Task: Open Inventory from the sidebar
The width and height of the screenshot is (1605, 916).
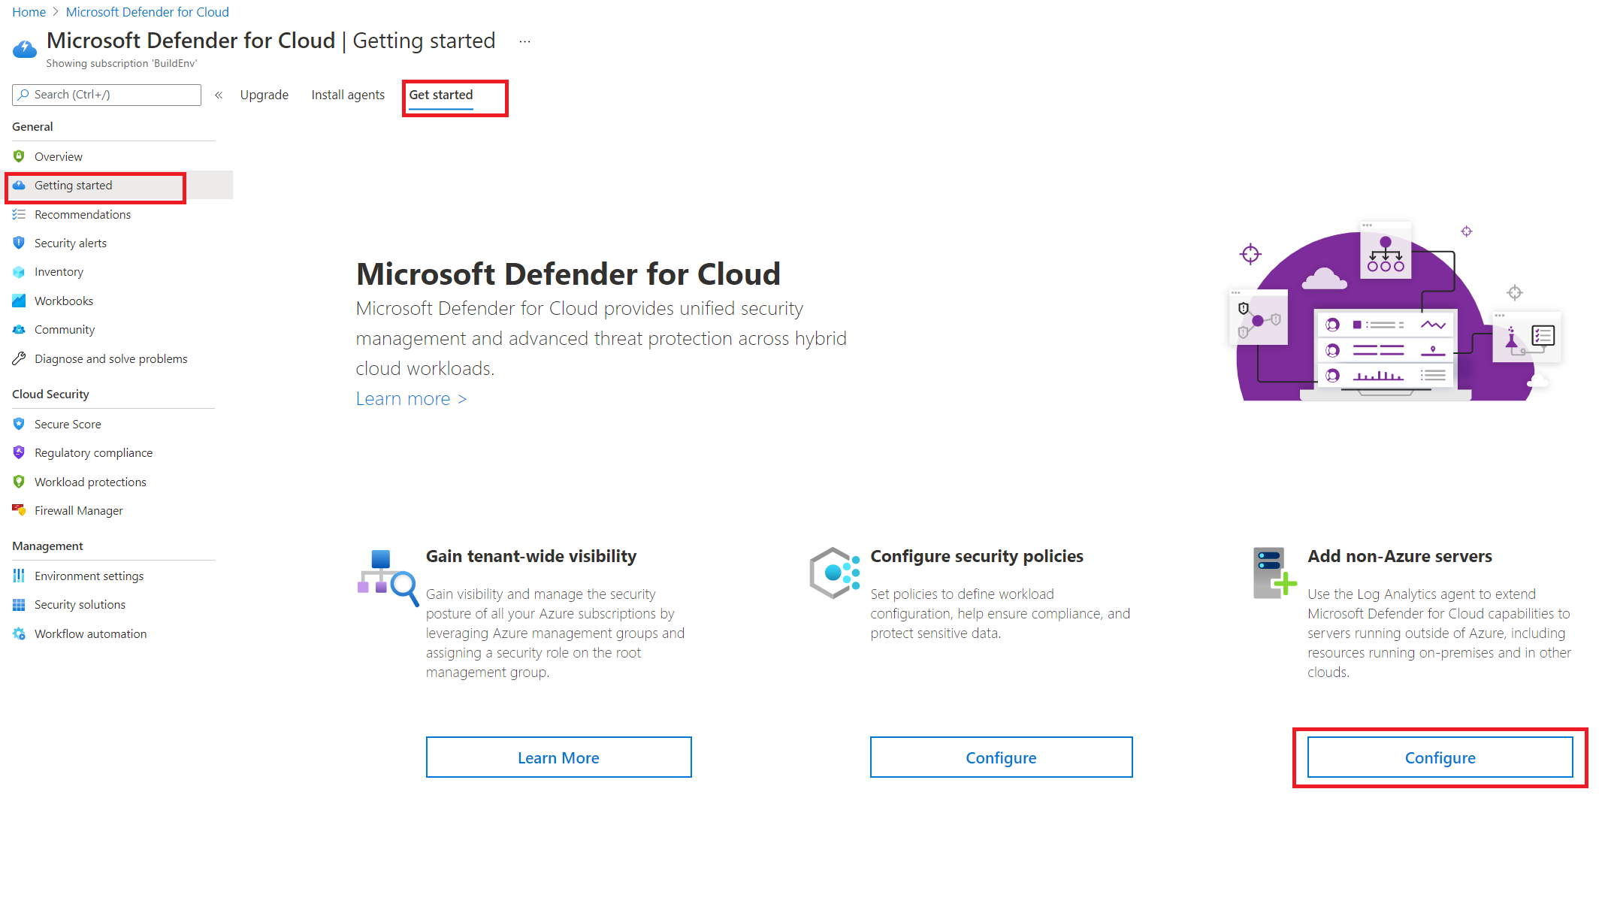Action: coord(59,271)
